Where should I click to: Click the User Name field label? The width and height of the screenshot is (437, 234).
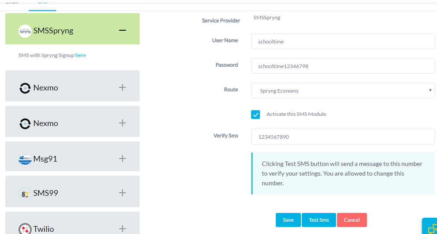click(x=225, y=40)
